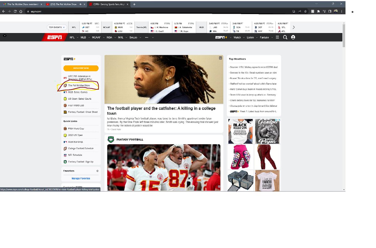The image size is (376, 248).
Task: Bookmark this page with the star icon
Action: [305, 11]
